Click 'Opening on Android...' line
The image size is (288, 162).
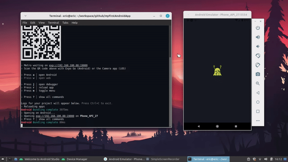(38, 113)
